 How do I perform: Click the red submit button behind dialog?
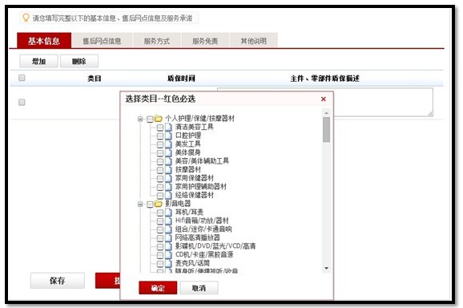108,281
